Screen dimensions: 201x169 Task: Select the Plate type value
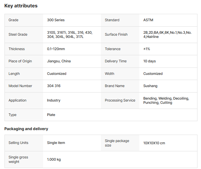[51, 115]
